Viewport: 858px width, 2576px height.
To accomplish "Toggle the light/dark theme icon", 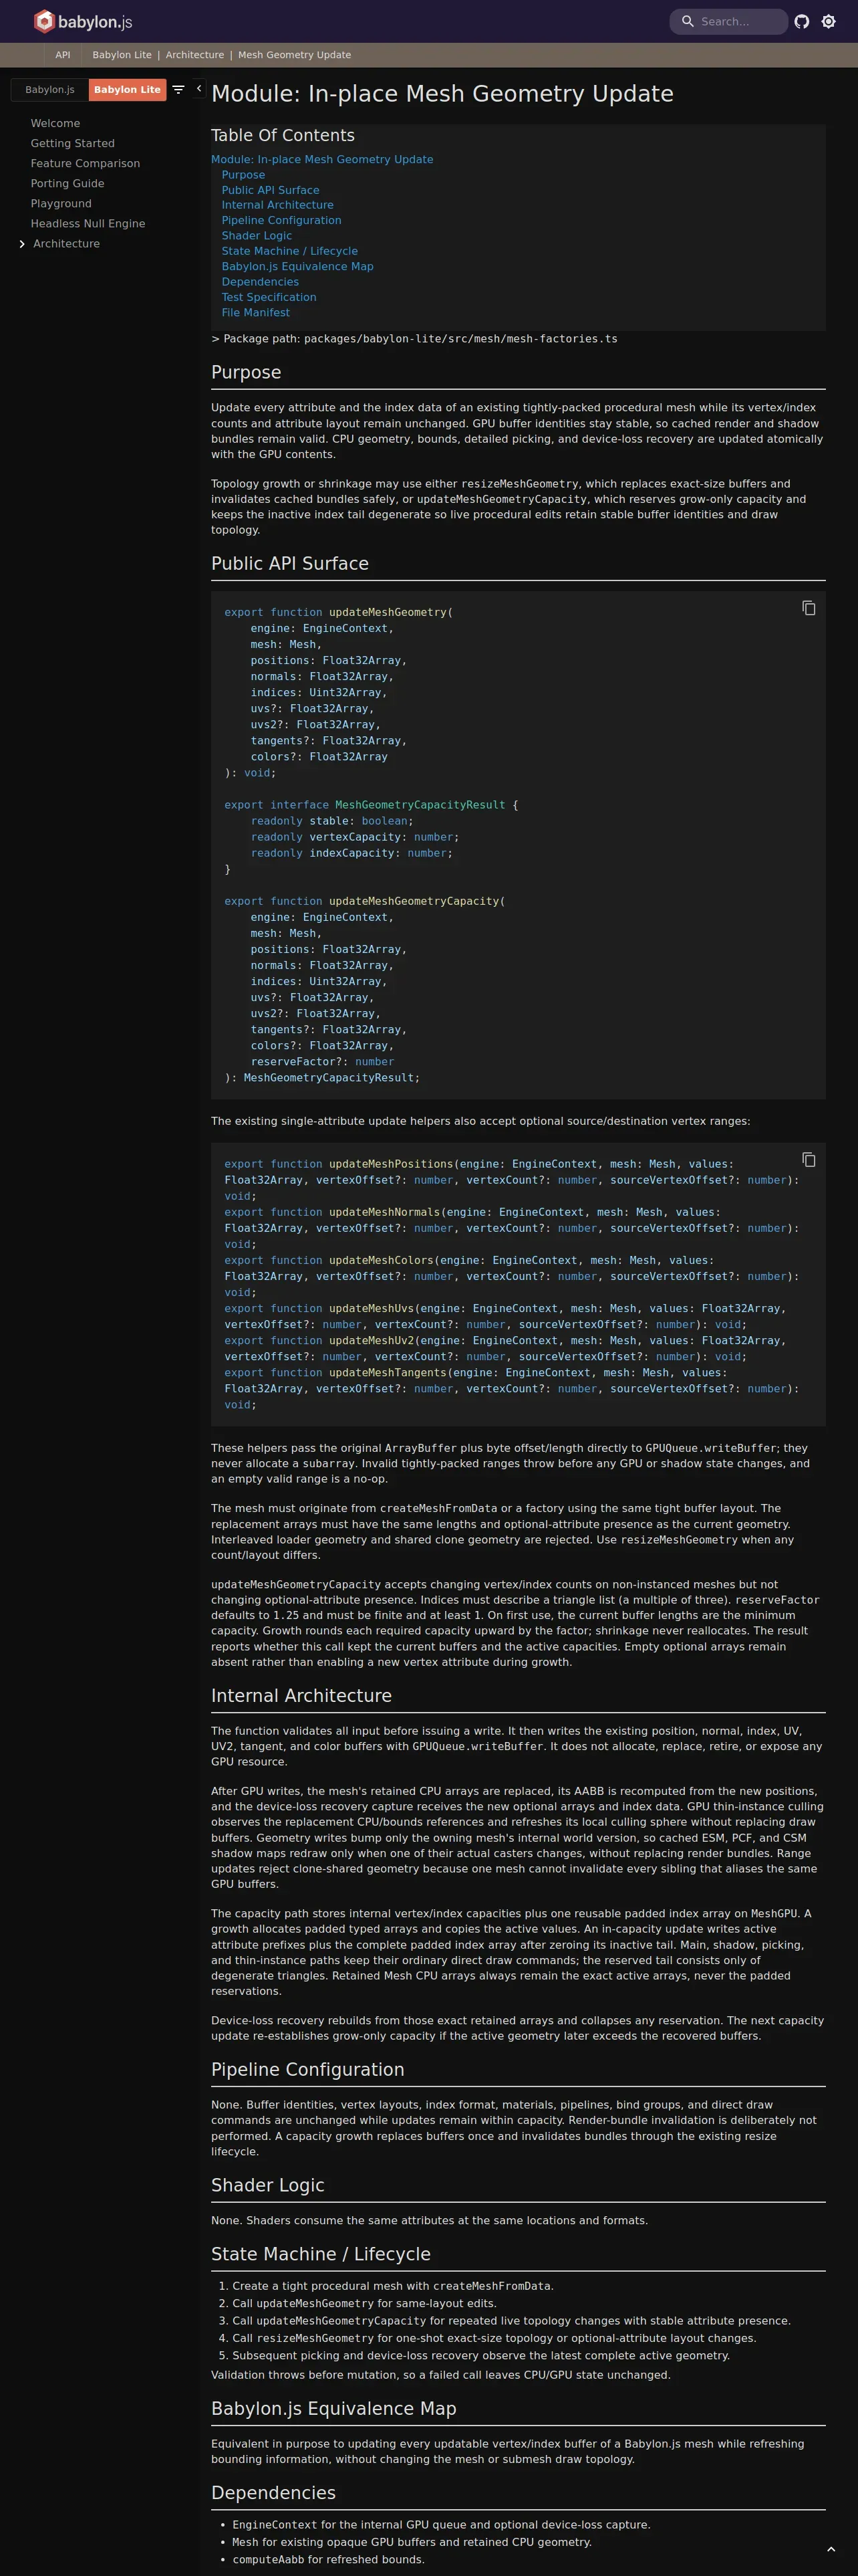I will coord(828,21).
